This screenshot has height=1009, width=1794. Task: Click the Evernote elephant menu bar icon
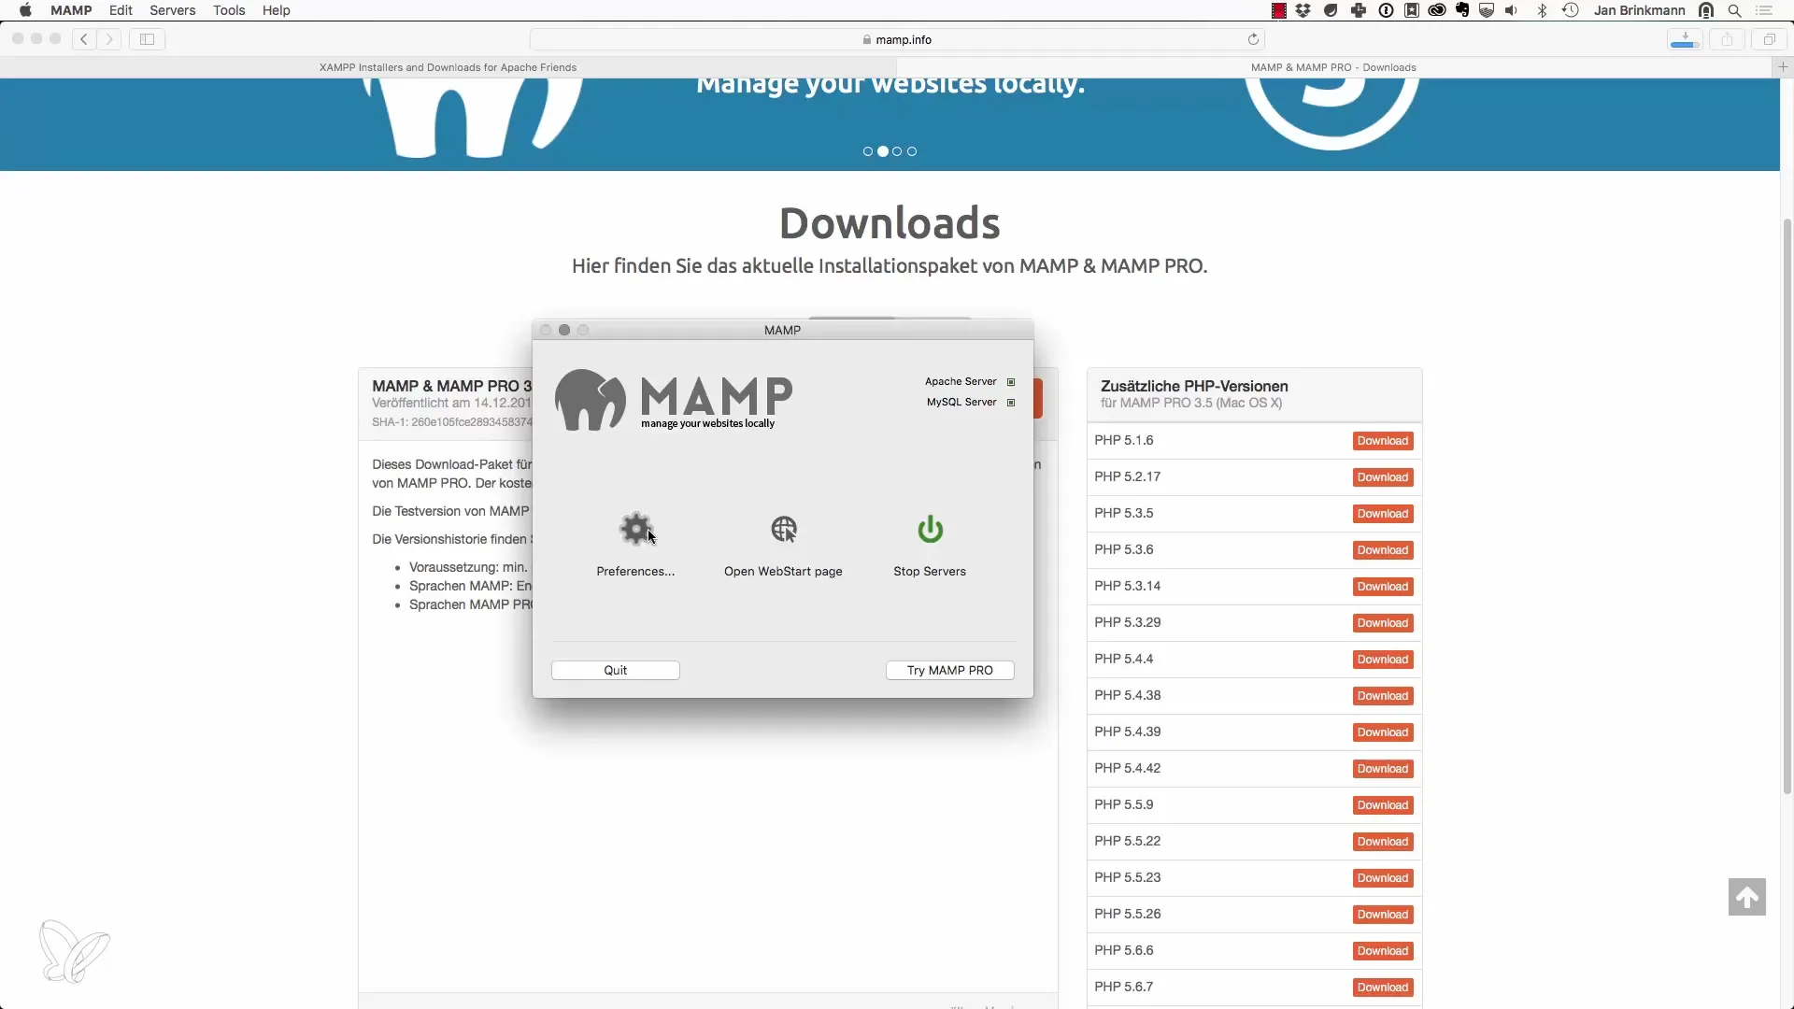coord(1462,10)
